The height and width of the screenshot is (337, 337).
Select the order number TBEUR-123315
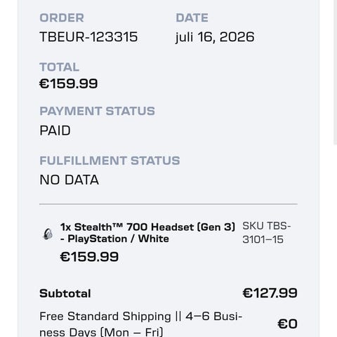click(88, 37)
